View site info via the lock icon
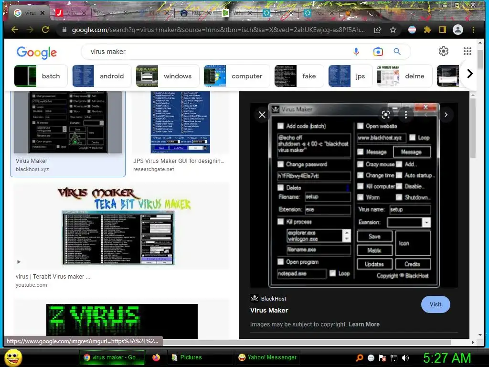 pyautogui.click(x=64, y=30)
